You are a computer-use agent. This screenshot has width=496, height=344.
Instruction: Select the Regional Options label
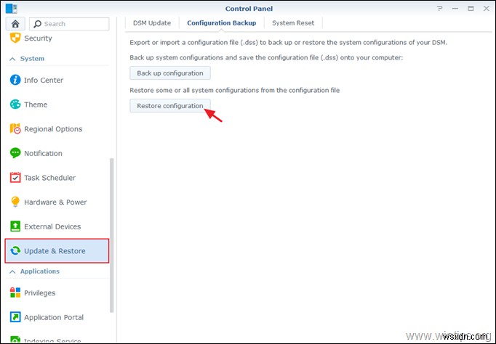pos(53,129)
